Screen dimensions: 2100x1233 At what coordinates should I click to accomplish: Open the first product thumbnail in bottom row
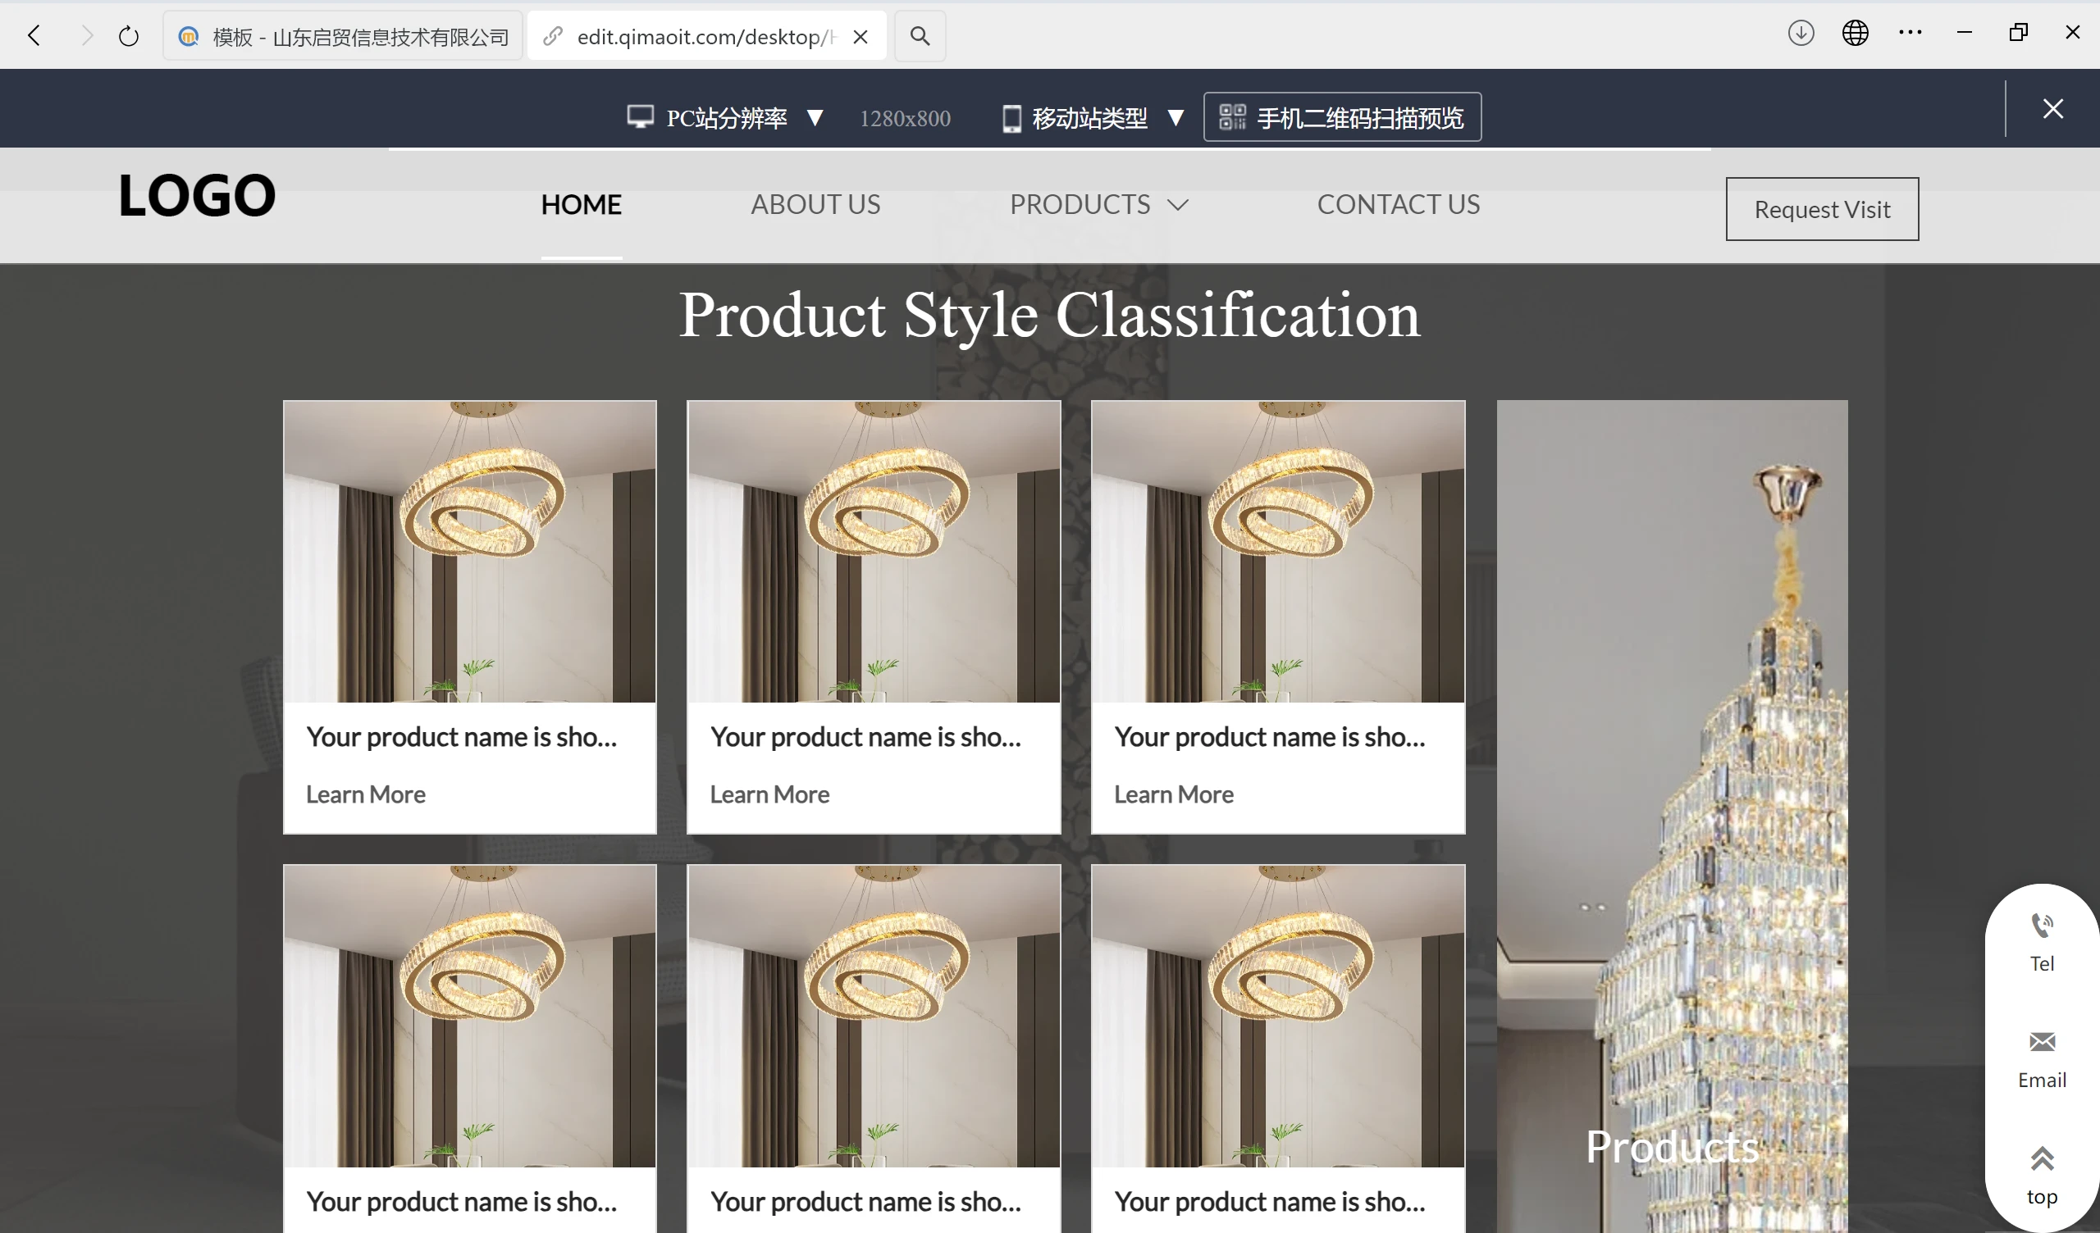click(470, 1017)
